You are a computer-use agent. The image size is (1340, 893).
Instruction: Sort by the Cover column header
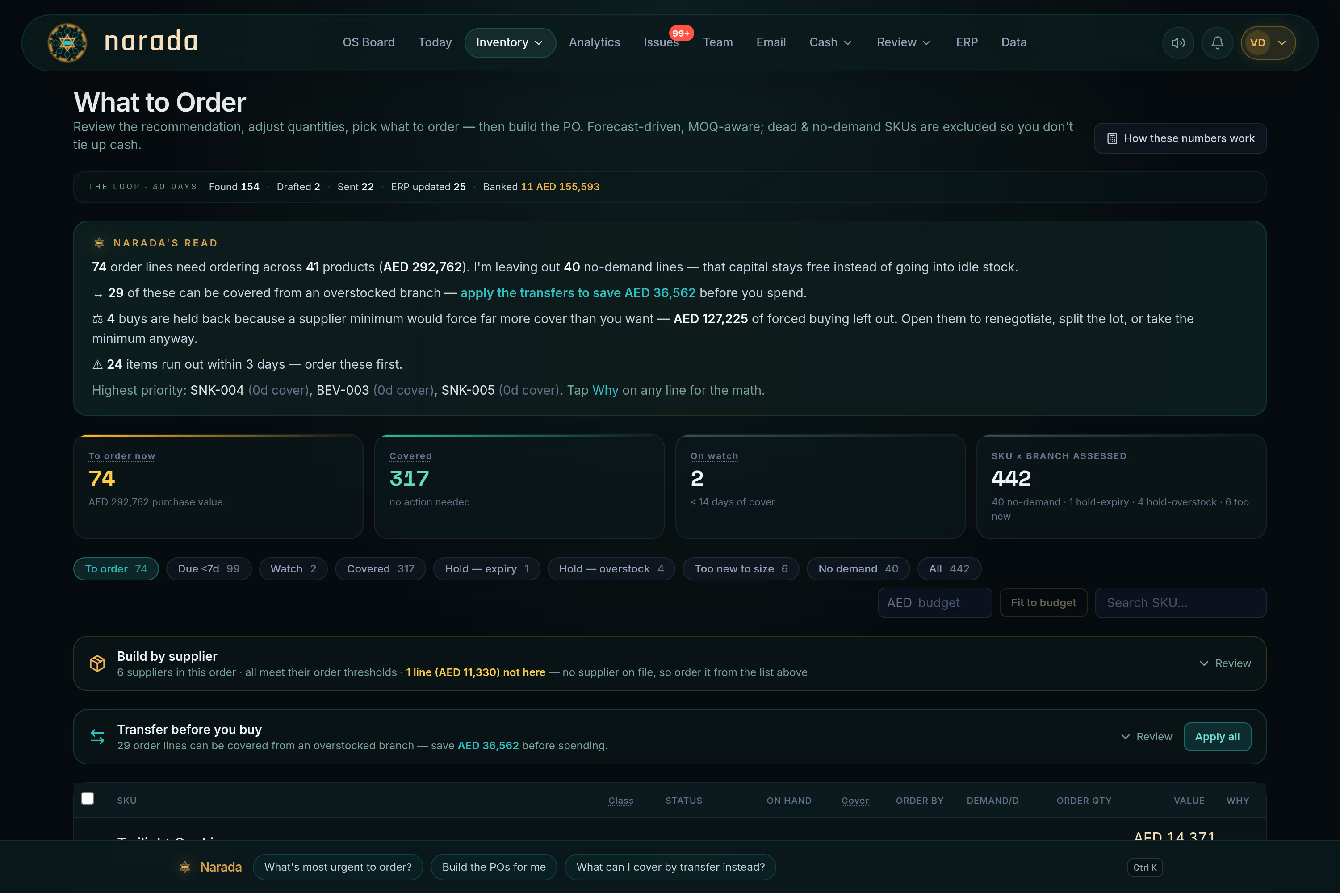click(854, 800)
